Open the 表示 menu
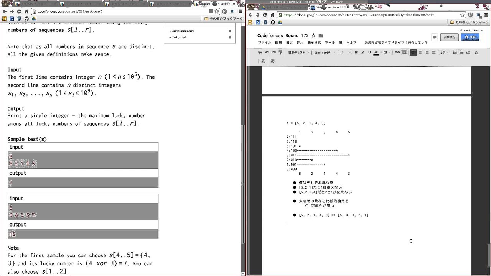 pyautogui.click(x=289, y=43)
